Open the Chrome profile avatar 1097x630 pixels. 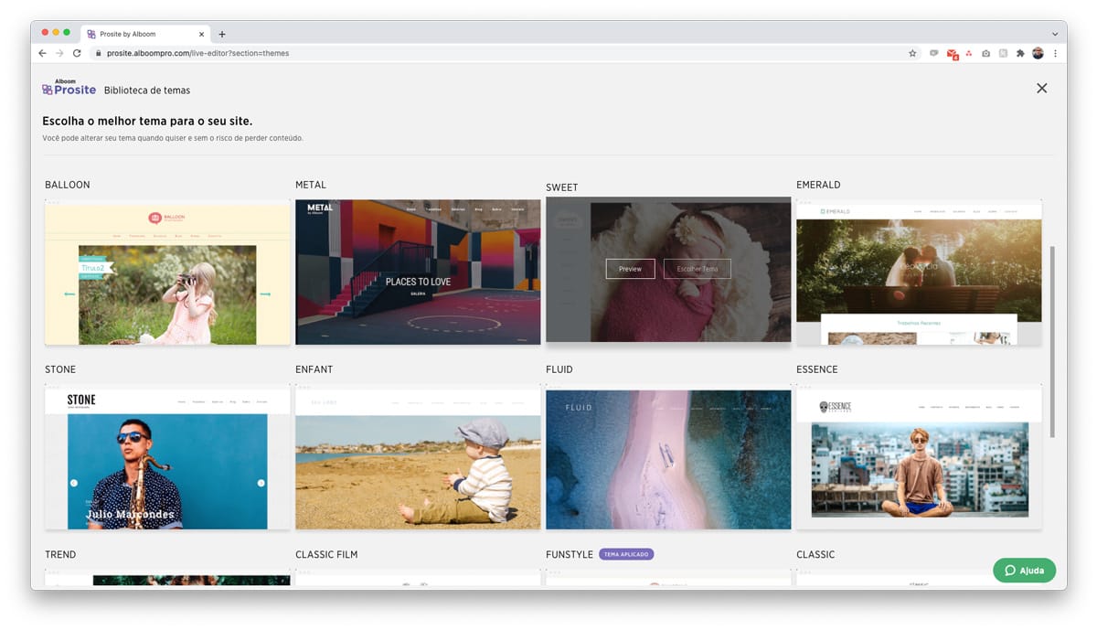click(x=1038, y=53)
